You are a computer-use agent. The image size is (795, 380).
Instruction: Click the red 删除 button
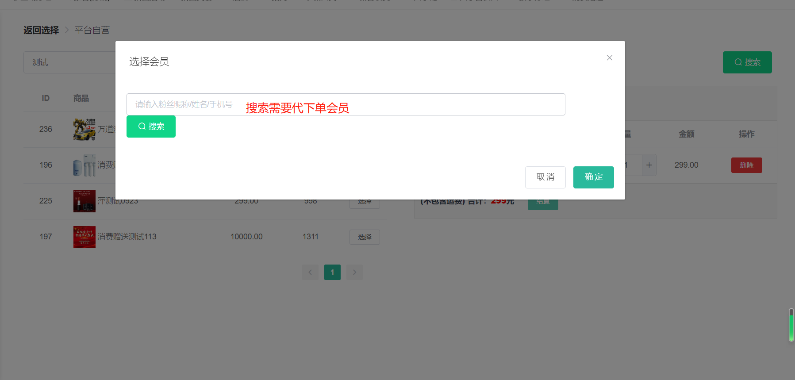pos(746,165)
